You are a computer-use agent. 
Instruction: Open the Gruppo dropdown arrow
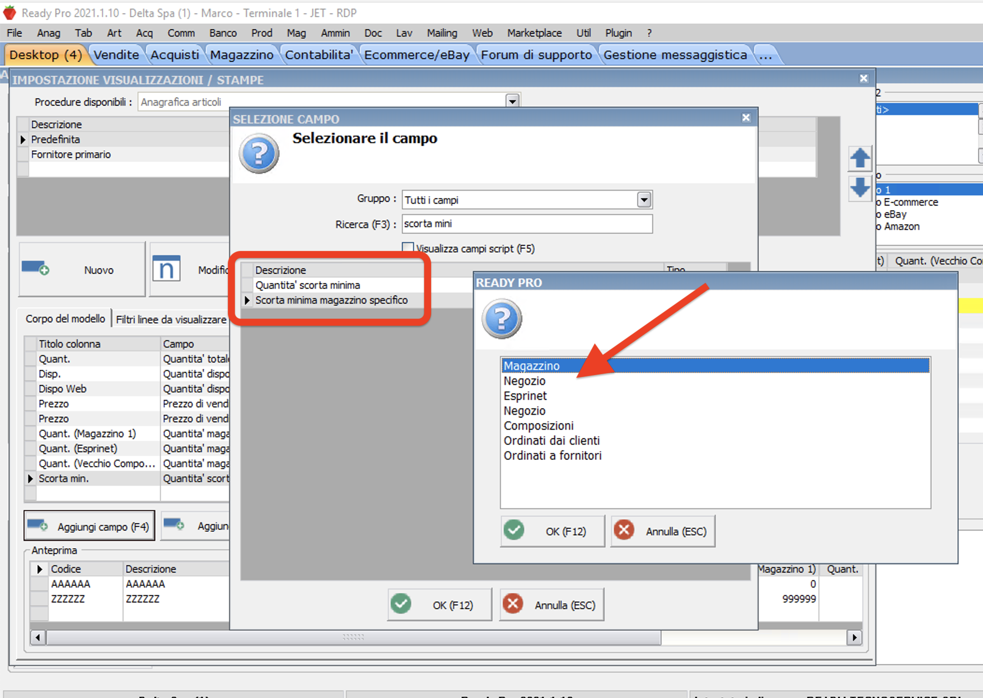[x=644, y=200]
